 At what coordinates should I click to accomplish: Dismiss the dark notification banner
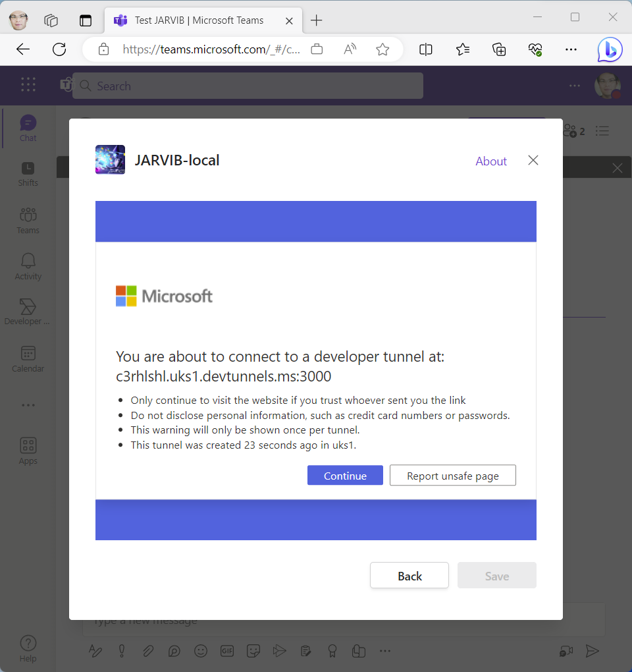point(617,168)
